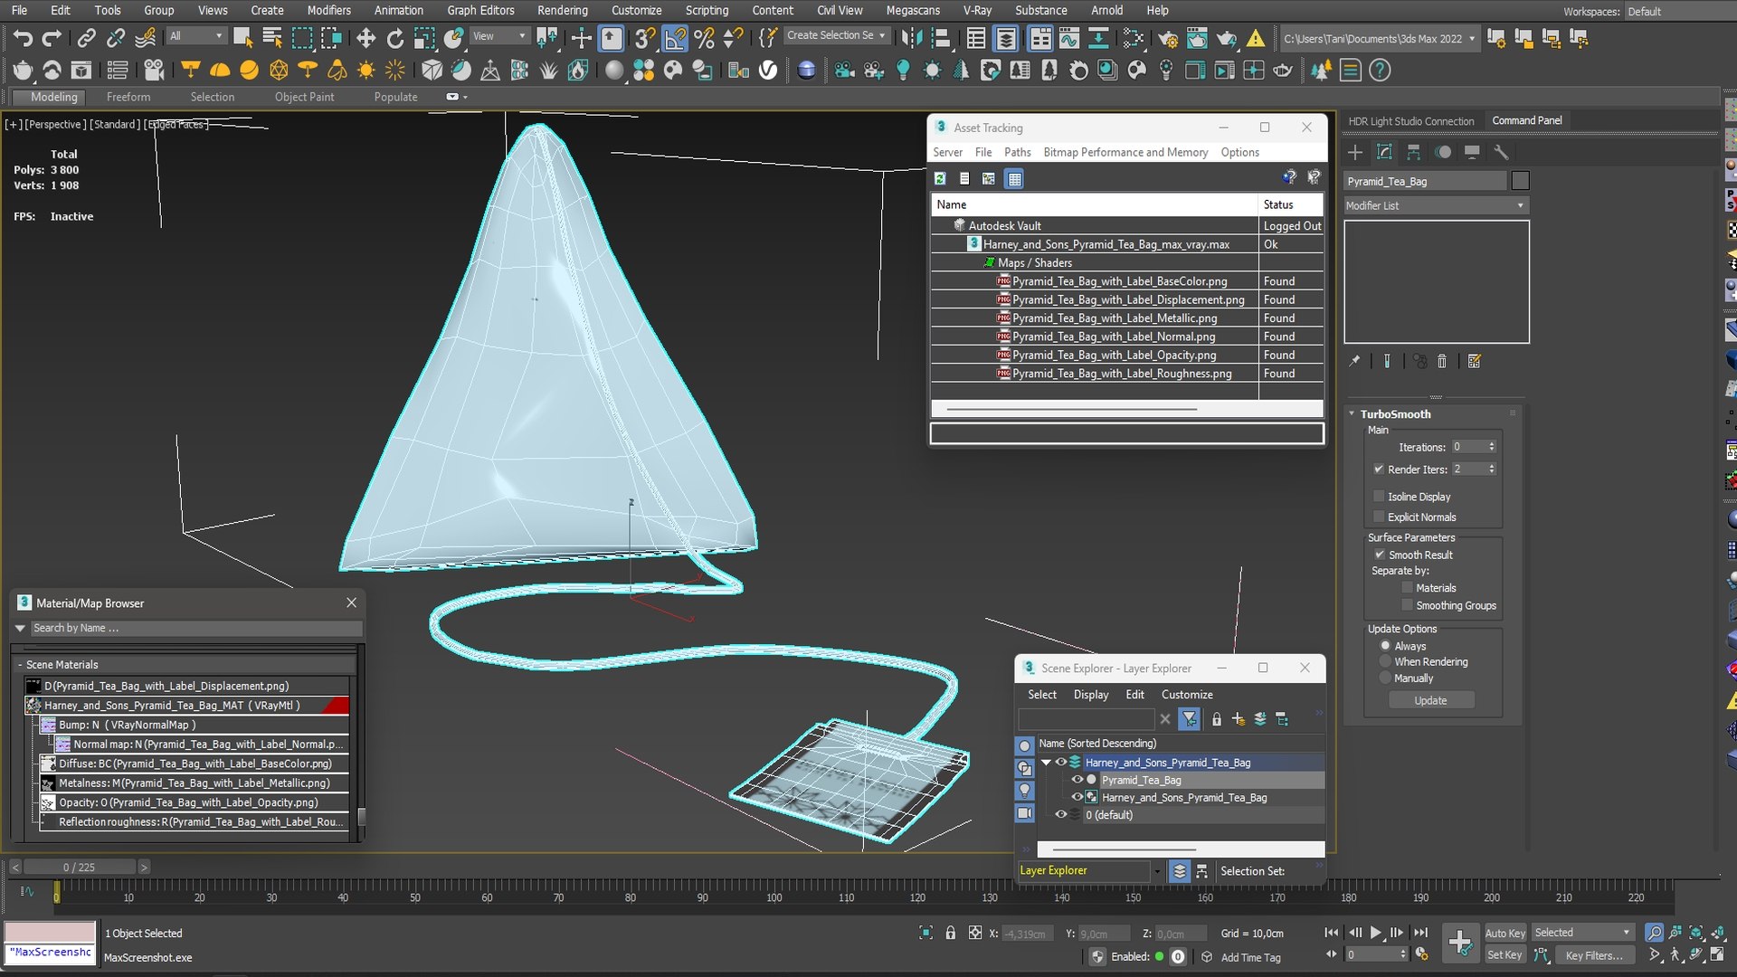Enable the Isoline Display checkbox
This screenshot has width=1737, height=977.
click(x=1379, y=497)
